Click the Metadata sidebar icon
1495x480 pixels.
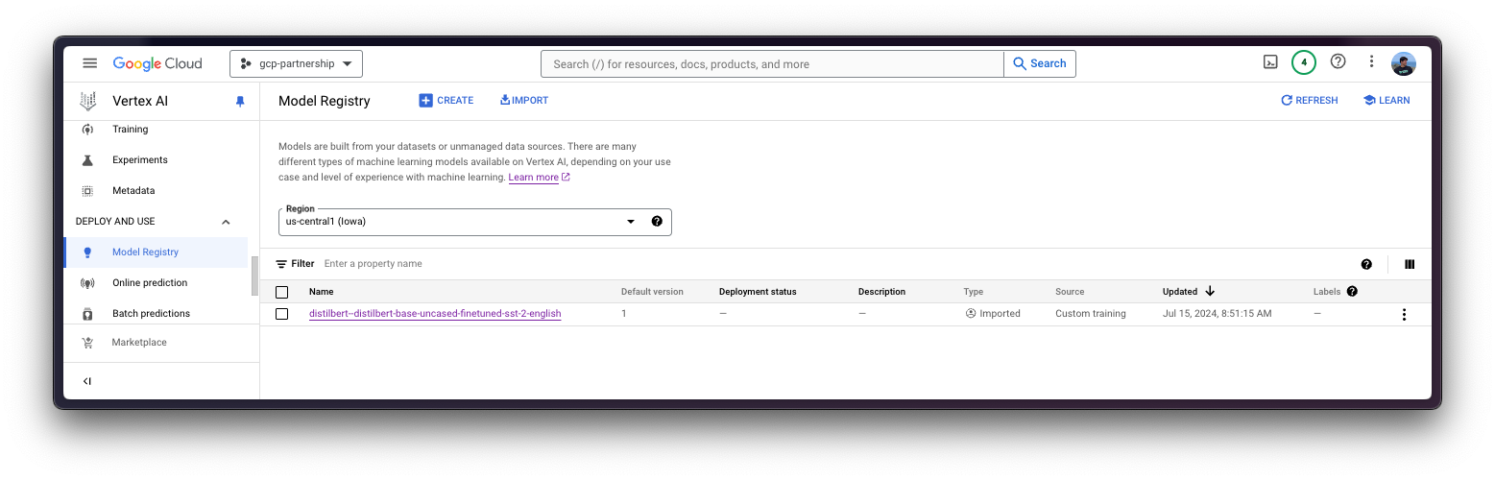tap(87, 191)
